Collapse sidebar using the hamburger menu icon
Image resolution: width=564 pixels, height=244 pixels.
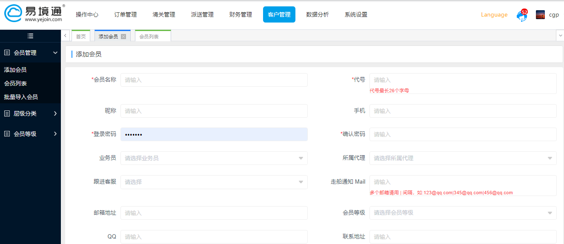30,36
